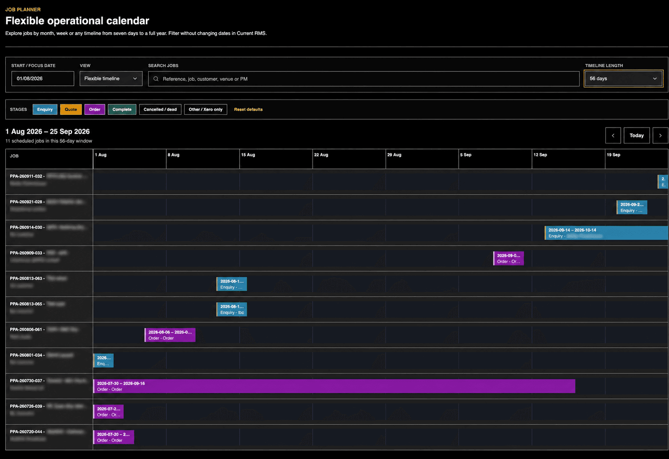Open order bar in PPA-260726-039 row
669x459 pixels.
108,412
